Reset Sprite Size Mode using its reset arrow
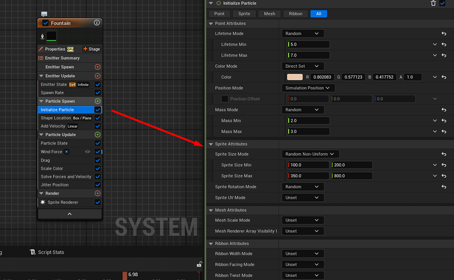This screenshot has height=280, width=454. tap(444, 155)
